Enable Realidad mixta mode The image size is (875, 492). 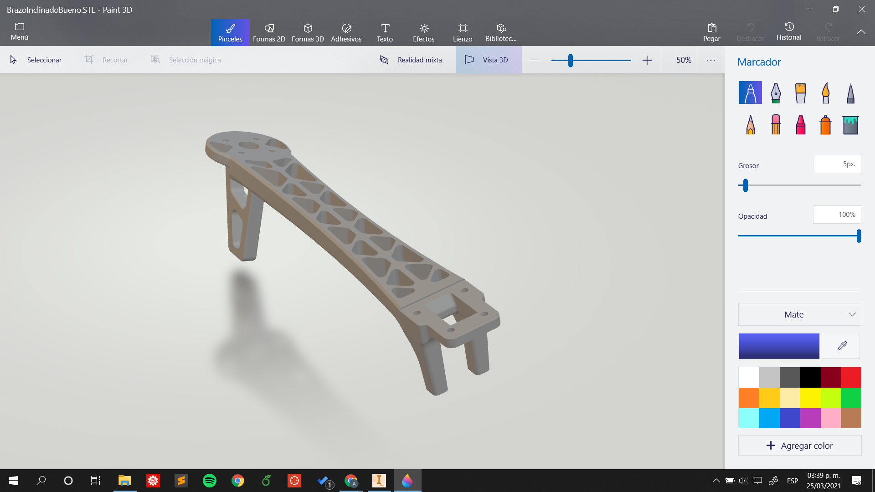pos(411,60)
